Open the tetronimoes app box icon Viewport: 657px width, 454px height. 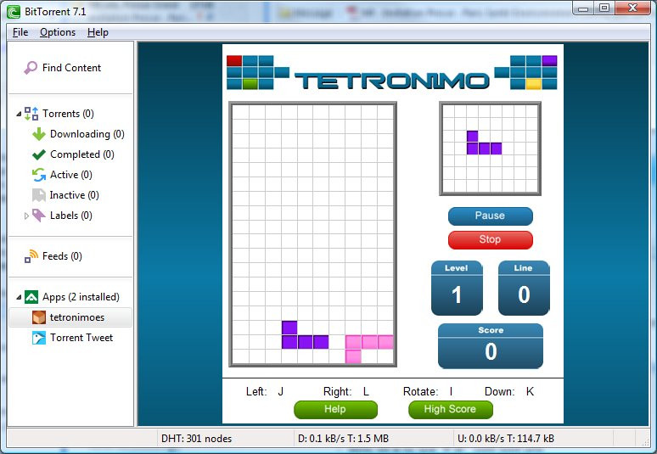coord(39,317)
